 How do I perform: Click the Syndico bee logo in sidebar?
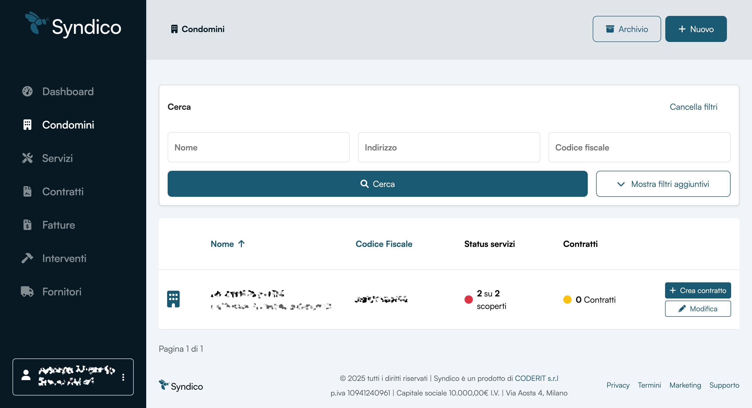point(36,23)
